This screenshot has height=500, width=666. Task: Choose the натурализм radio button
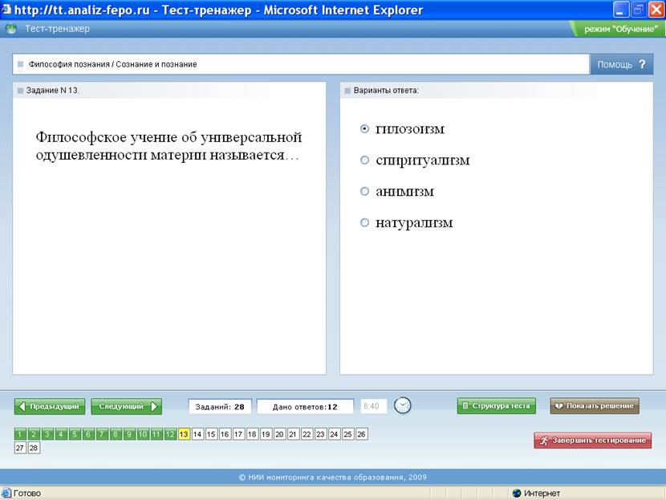coord(364,222)
